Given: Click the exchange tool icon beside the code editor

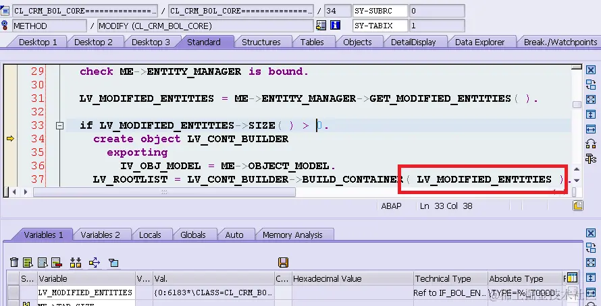Looking at the screenshot, I should click(x=591, y=84).
